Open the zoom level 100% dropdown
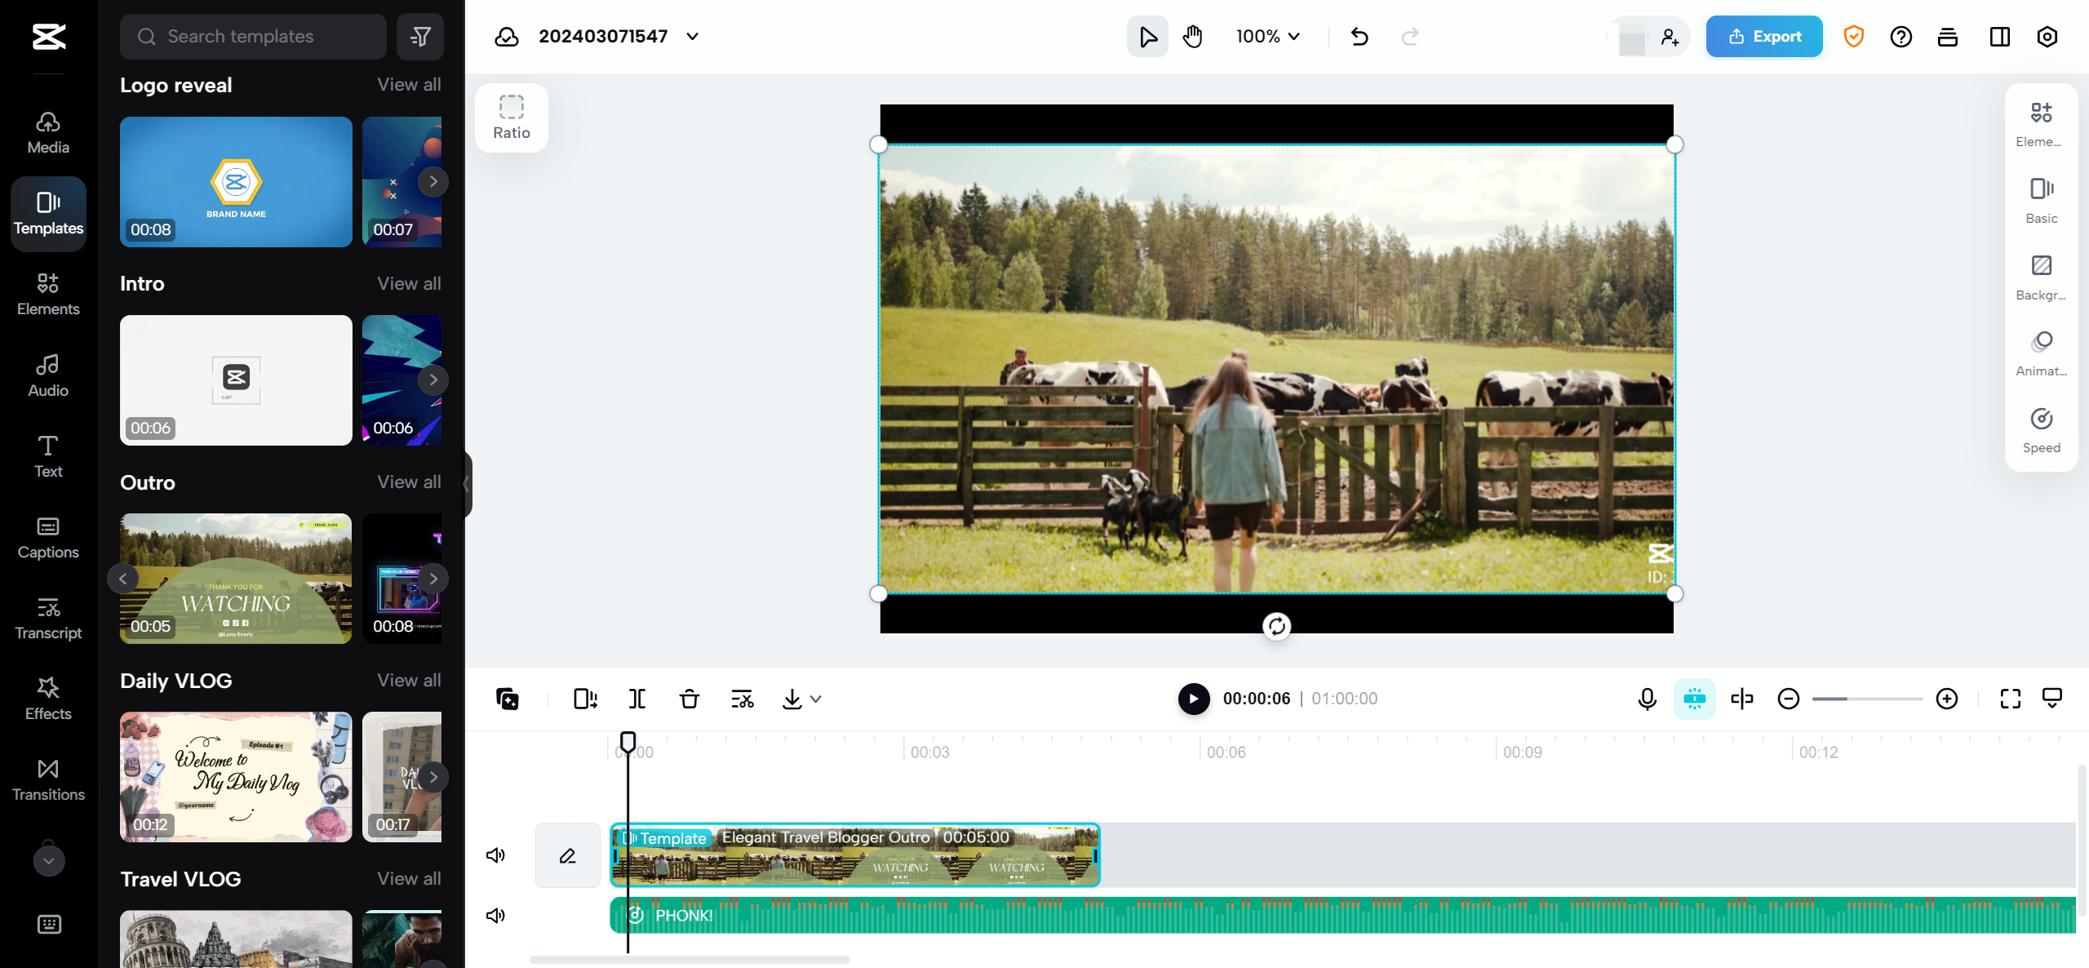Screen dimensions: 2089x968 1266,36
